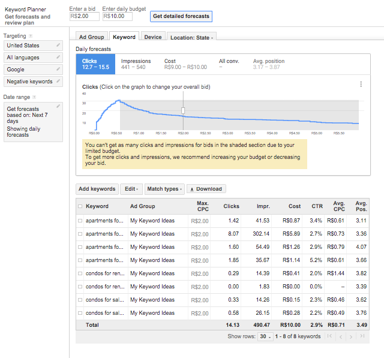Viewport: 384px width, 358px height.
Task: Check the row with 0.00 clicks
Action: point(80,287)
